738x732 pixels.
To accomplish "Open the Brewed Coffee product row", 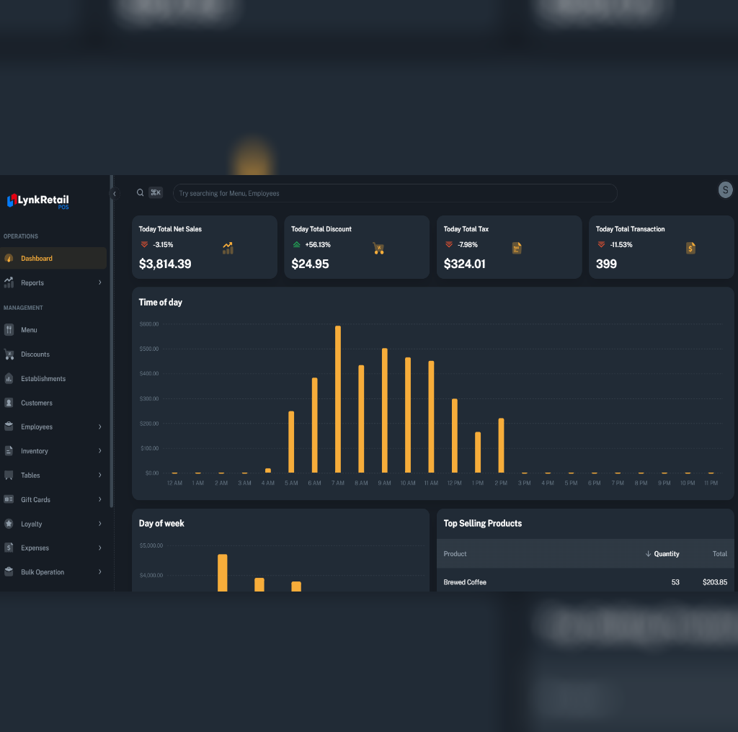I will 585,582.
